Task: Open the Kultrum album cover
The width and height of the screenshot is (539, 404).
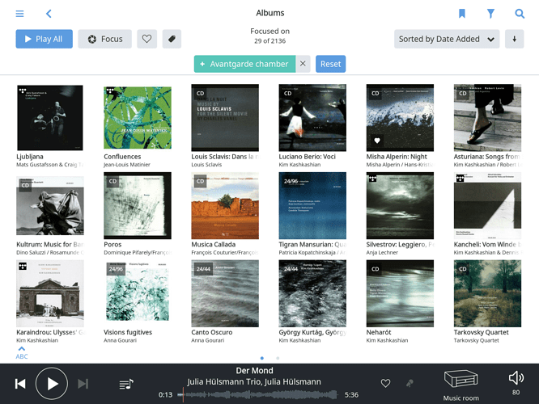Action: tap(50, 205)
